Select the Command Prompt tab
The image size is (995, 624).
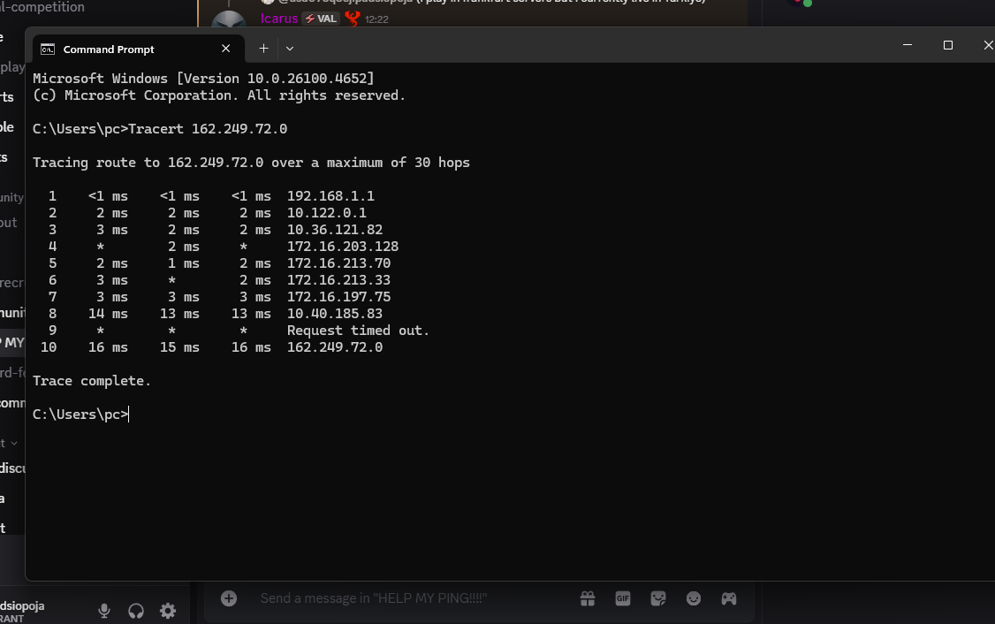tap(139, 49)
